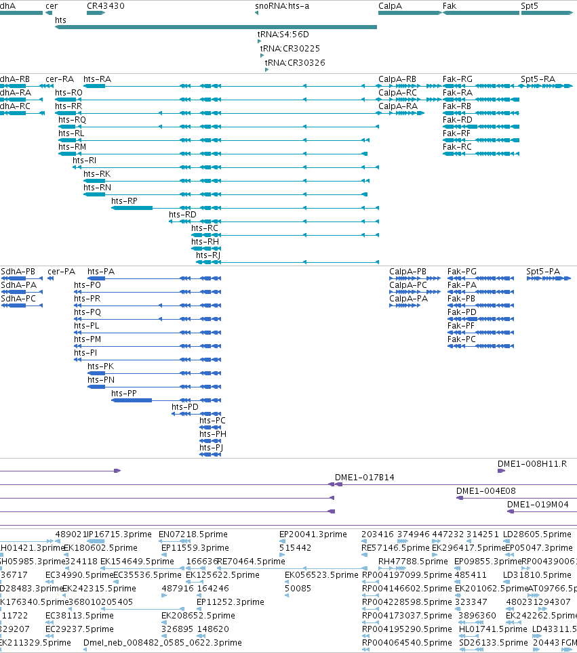
Task: Select the EN07218.5prime EST label
Action: 193,534
